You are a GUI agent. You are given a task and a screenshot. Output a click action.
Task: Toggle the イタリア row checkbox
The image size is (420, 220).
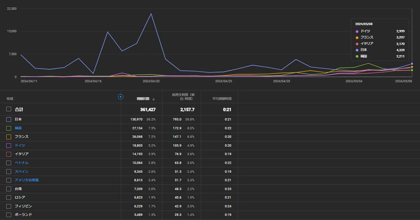click(x=9, y=154)
